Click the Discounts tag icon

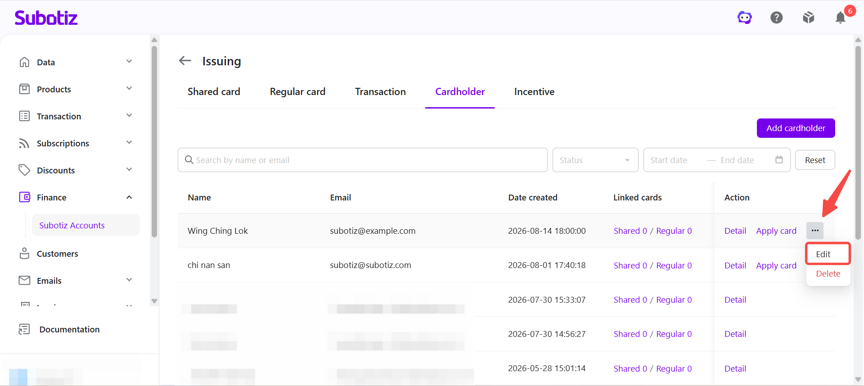[24, 170]
